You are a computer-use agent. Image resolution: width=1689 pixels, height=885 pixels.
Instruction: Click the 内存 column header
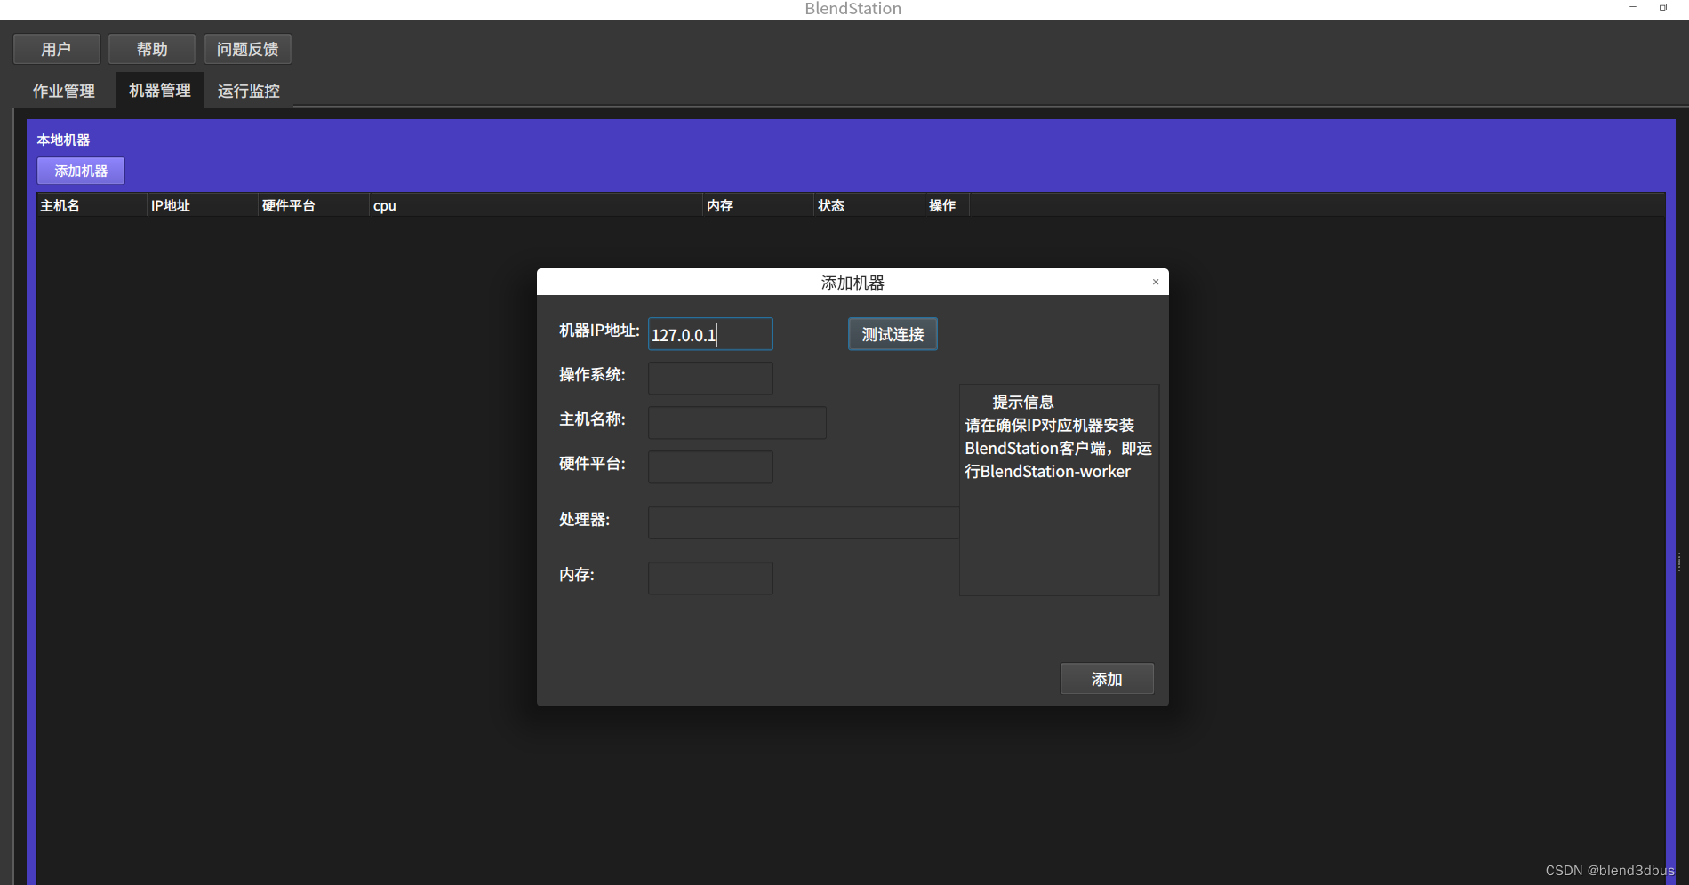coord(758,205)
